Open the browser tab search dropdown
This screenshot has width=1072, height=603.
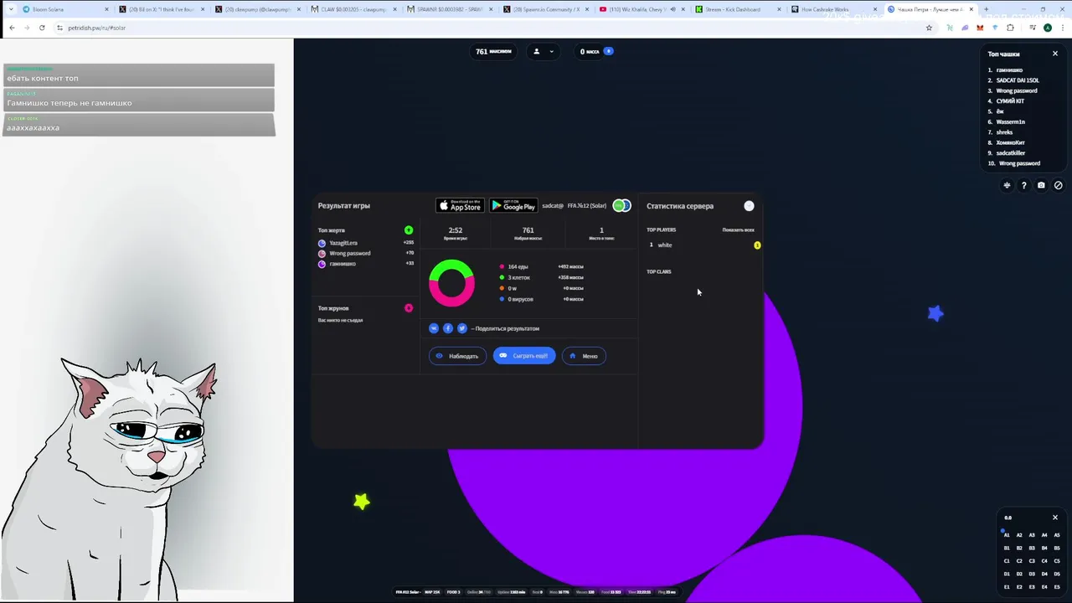pos(11,9)
